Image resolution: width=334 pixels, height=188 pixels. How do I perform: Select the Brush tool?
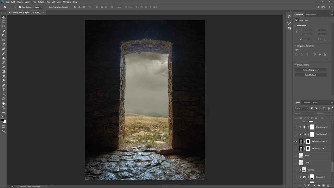[x=3, y=54]
